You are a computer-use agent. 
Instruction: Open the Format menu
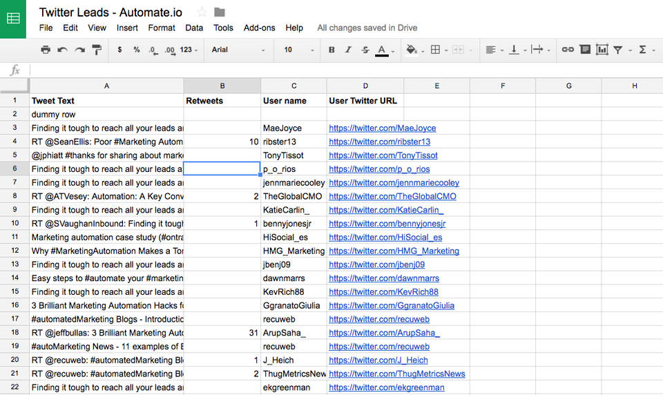click(x=162, y=28)
